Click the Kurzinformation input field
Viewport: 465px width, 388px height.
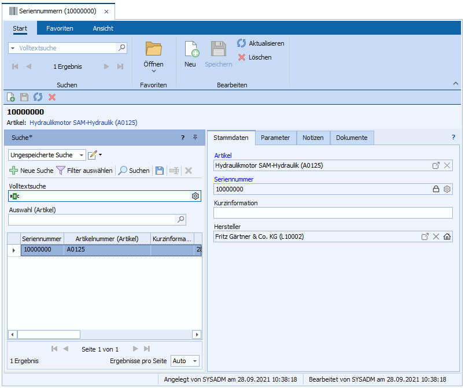[333, 213]
